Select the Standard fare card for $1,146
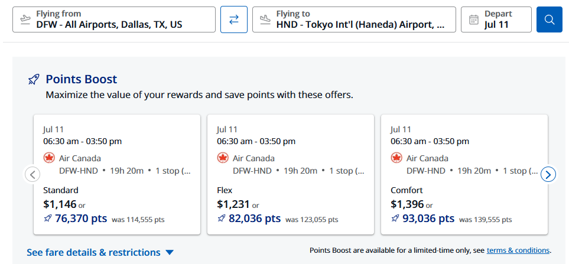 (117, 175)
